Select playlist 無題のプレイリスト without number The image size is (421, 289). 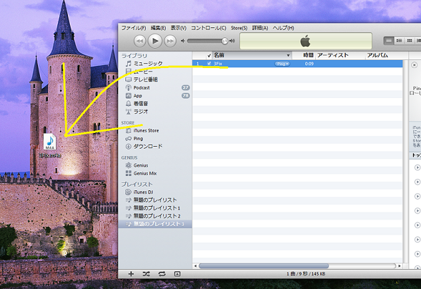[x=155, y=200]
